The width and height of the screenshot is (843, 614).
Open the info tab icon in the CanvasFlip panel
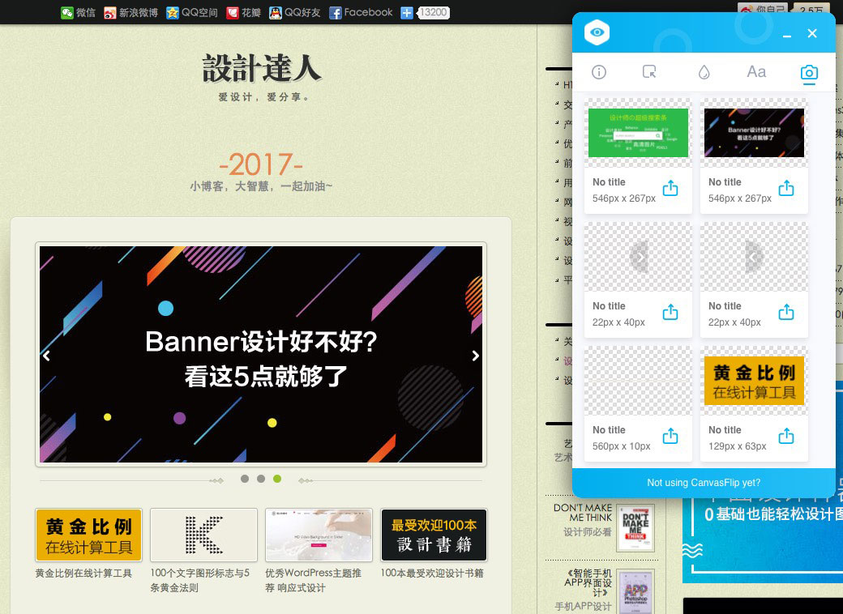(x=599, y=72)
